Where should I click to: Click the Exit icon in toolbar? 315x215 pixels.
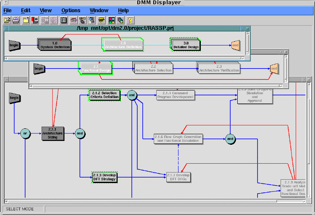pyautogui.click(x=35, y=20)
